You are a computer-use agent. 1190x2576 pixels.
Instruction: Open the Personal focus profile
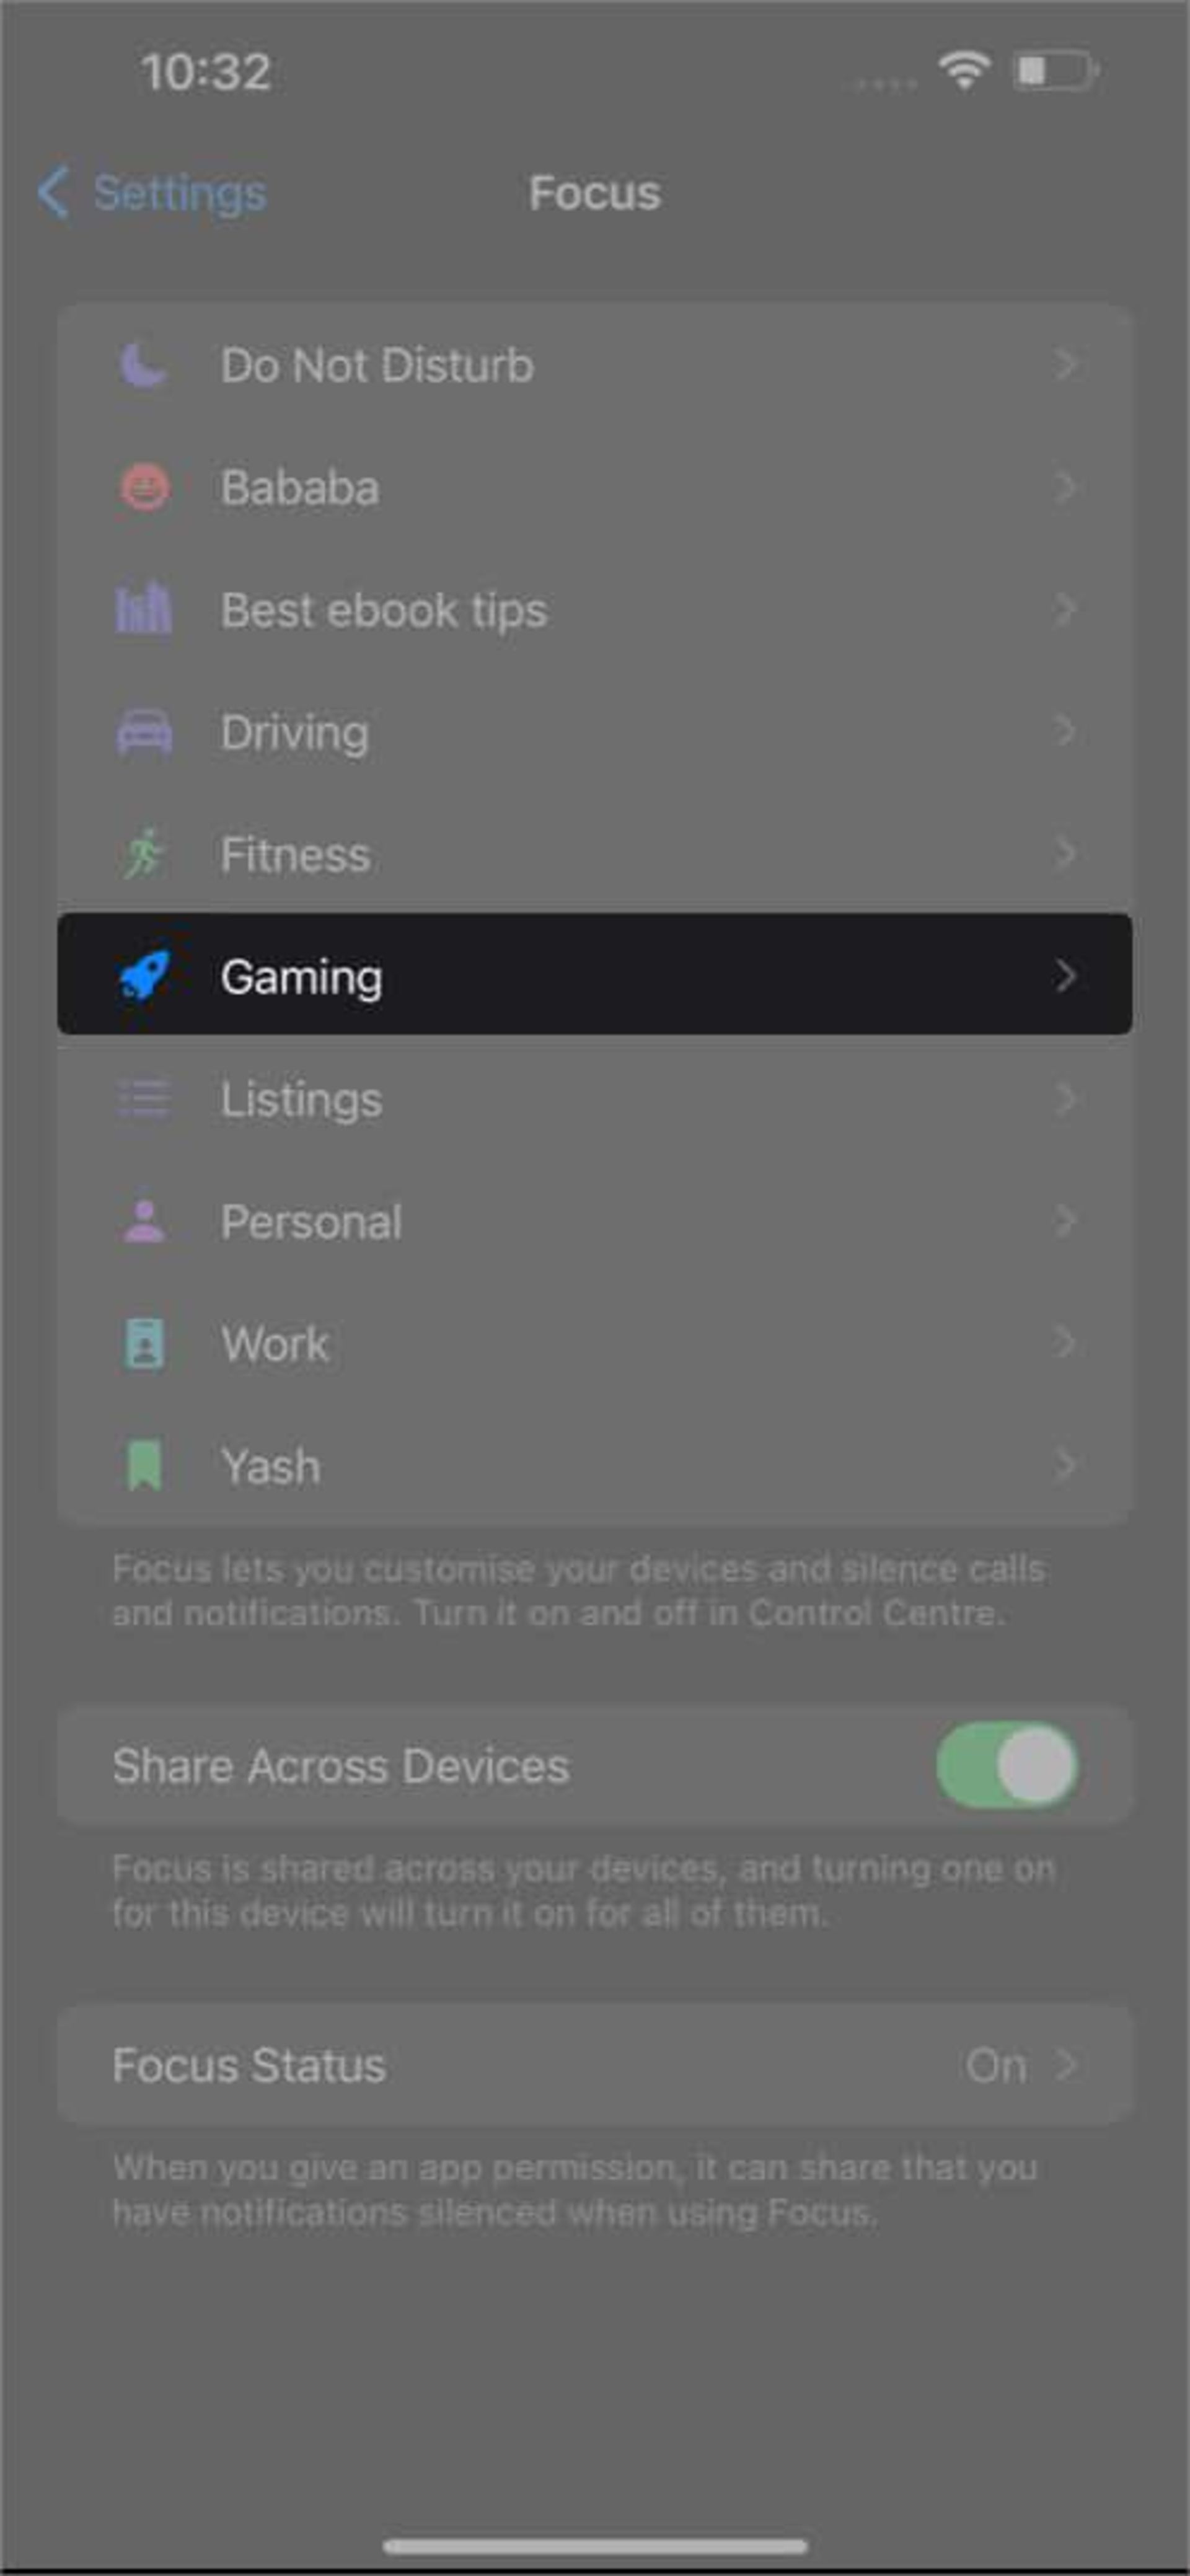tap(595, 1219)
